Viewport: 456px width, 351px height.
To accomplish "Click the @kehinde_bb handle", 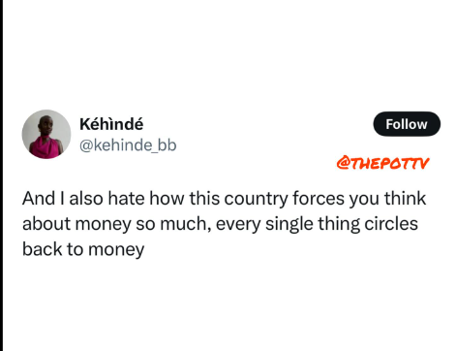I will [x=128, y=145].
